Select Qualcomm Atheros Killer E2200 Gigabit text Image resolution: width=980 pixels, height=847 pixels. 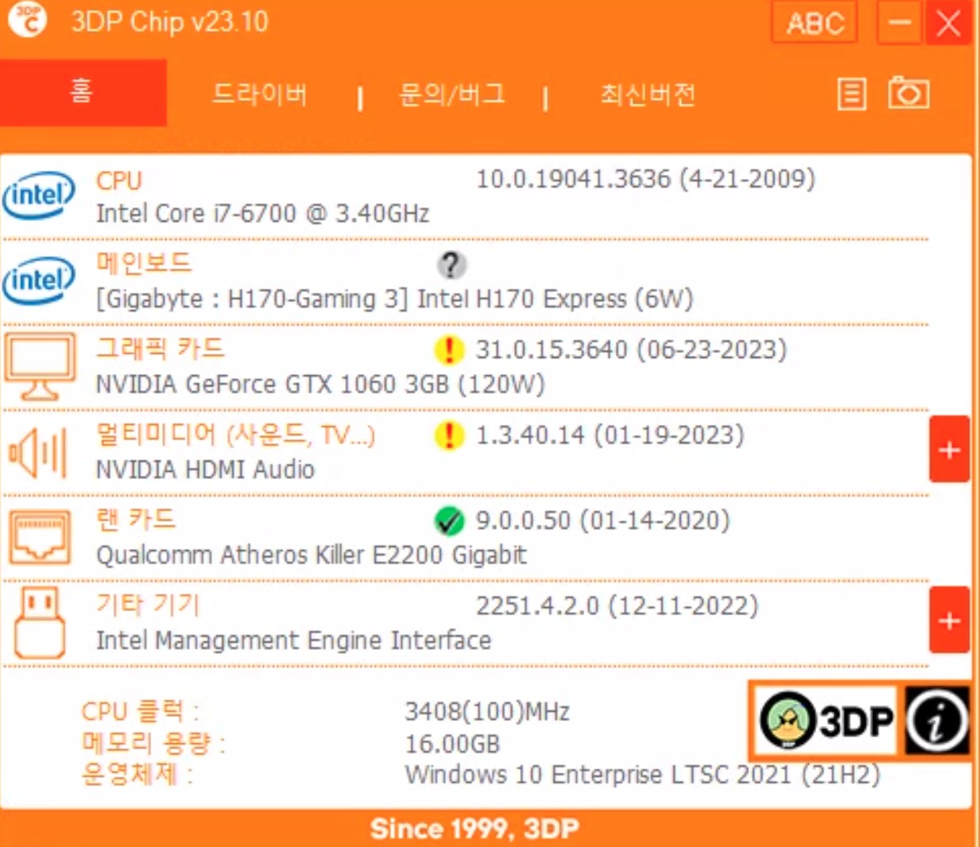pyautogui.click(x=311, y=555)
